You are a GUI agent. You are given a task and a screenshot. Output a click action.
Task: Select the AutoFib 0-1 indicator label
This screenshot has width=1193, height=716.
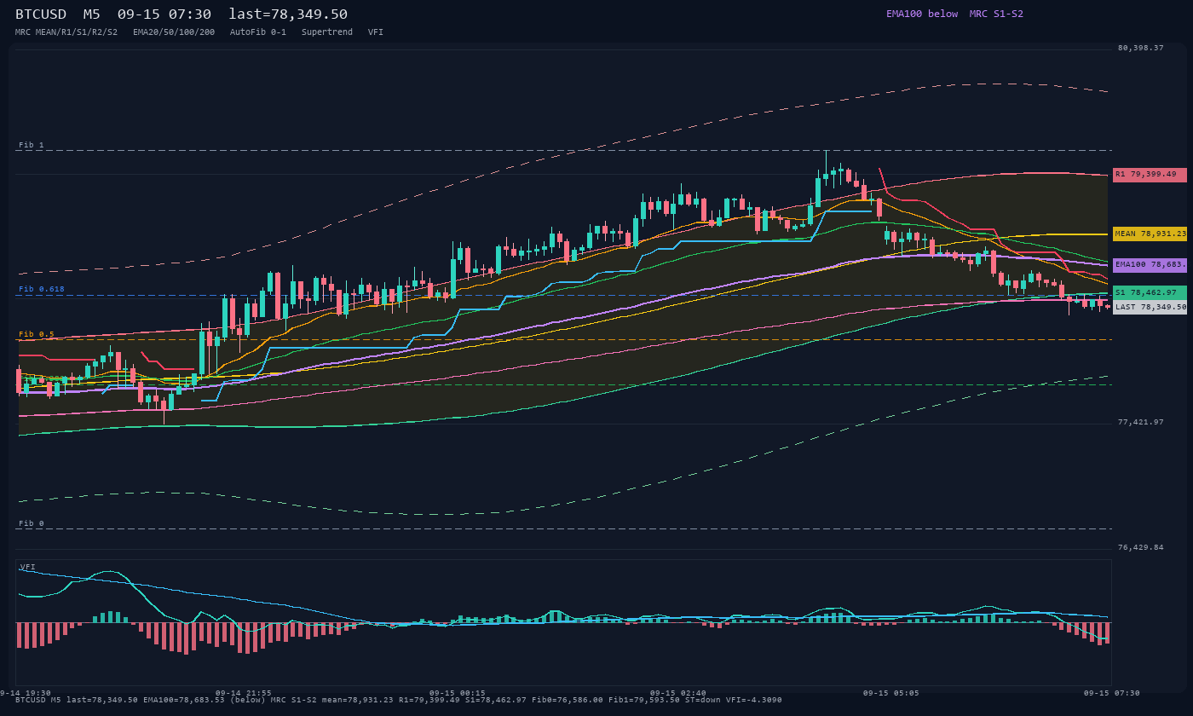pos(258,32)
